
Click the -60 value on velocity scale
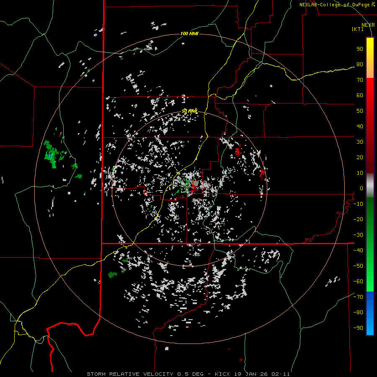(x=358, y=281)
